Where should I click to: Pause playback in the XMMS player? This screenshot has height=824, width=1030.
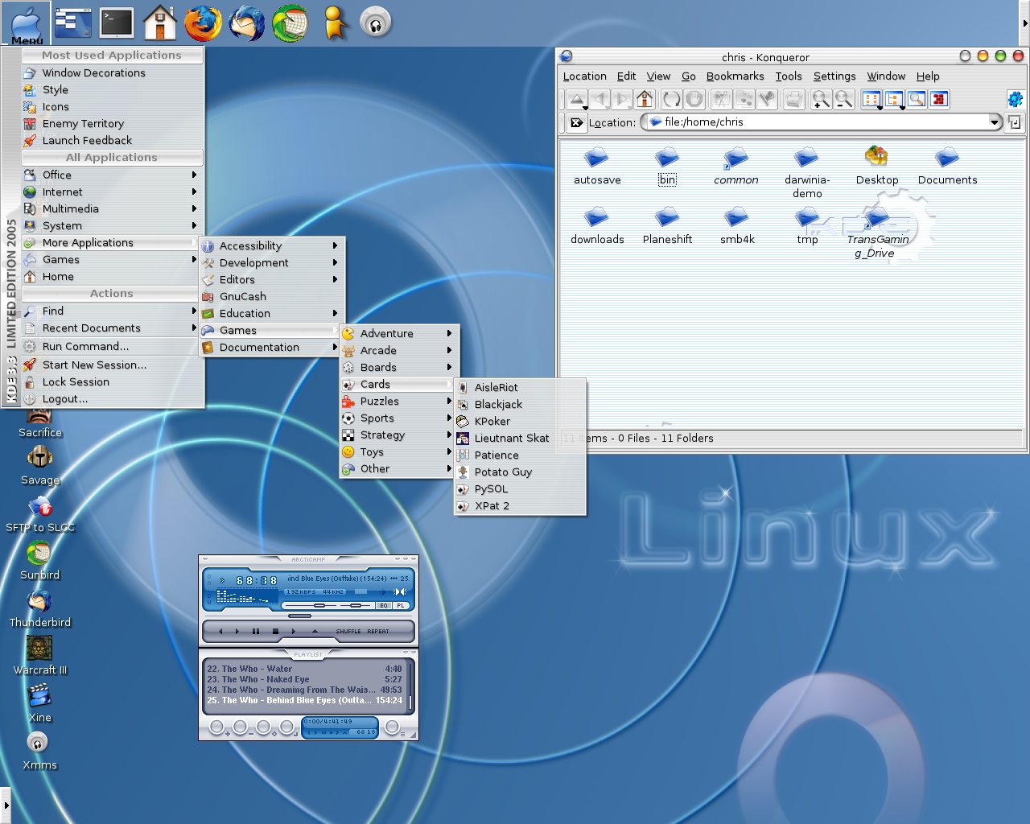click(256, 632)
